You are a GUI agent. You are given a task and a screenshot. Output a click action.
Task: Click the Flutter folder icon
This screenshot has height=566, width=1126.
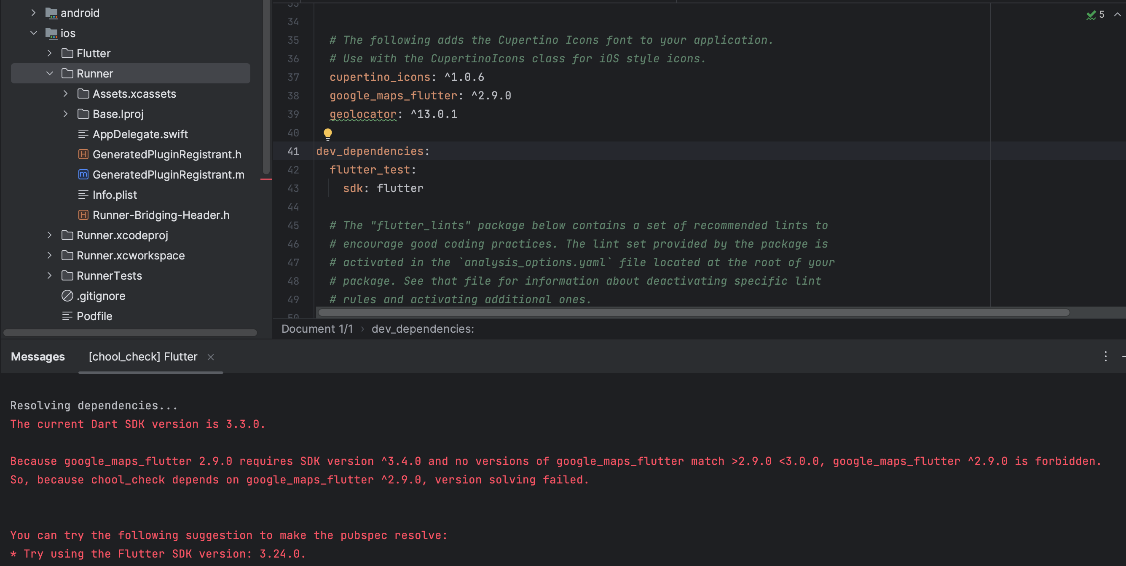[x=67, y=53]
